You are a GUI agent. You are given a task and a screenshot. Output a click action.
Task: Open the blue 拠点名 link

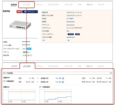coord(70,19)
